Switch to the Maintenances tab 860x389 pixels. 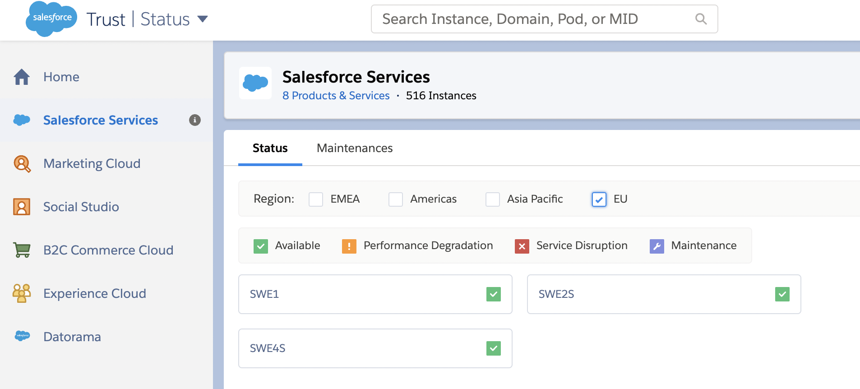pyautogui.click(x=355, y=148)
